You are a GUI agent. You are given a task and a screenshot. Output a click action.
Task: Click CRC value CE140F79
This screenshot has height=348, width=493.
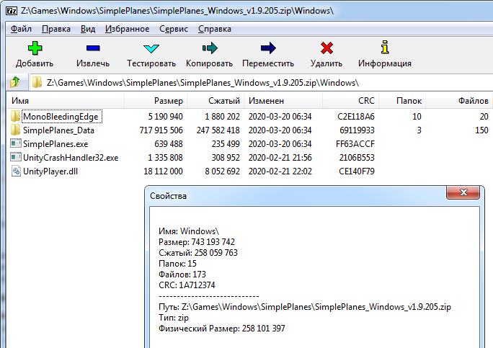[357, 171]
